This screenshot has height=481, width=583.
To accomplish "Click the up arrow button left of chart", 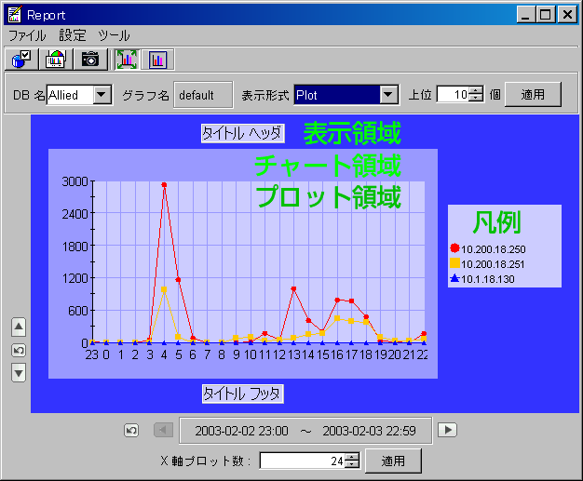I will [x=19, y=327].
